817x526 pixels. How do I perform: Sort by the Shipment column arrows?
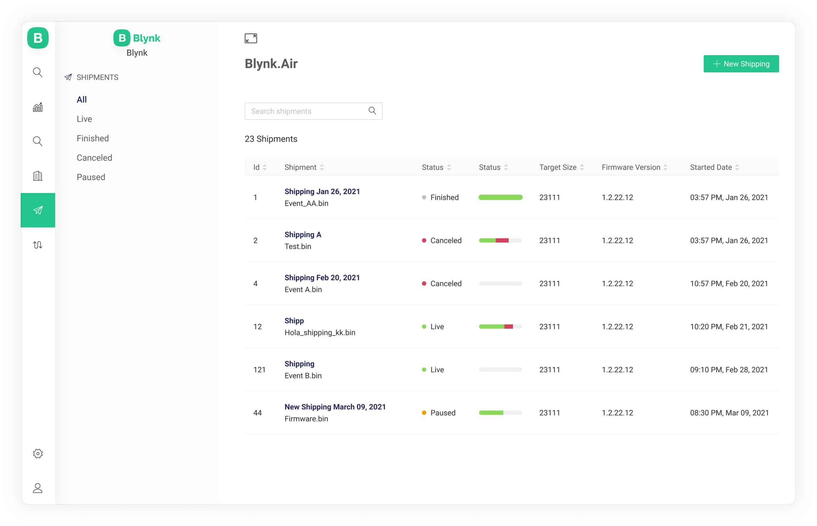point(322,167)
